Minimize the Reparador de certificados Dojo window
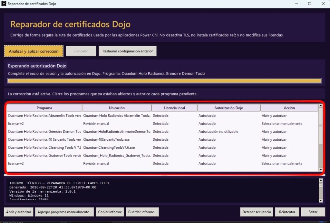 [x=296, y=4]
